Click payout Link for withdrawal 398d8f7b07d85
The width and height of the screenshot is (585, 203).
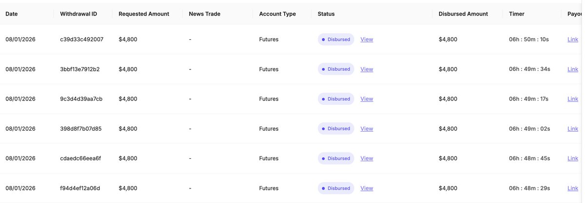[x=573, y=129]
